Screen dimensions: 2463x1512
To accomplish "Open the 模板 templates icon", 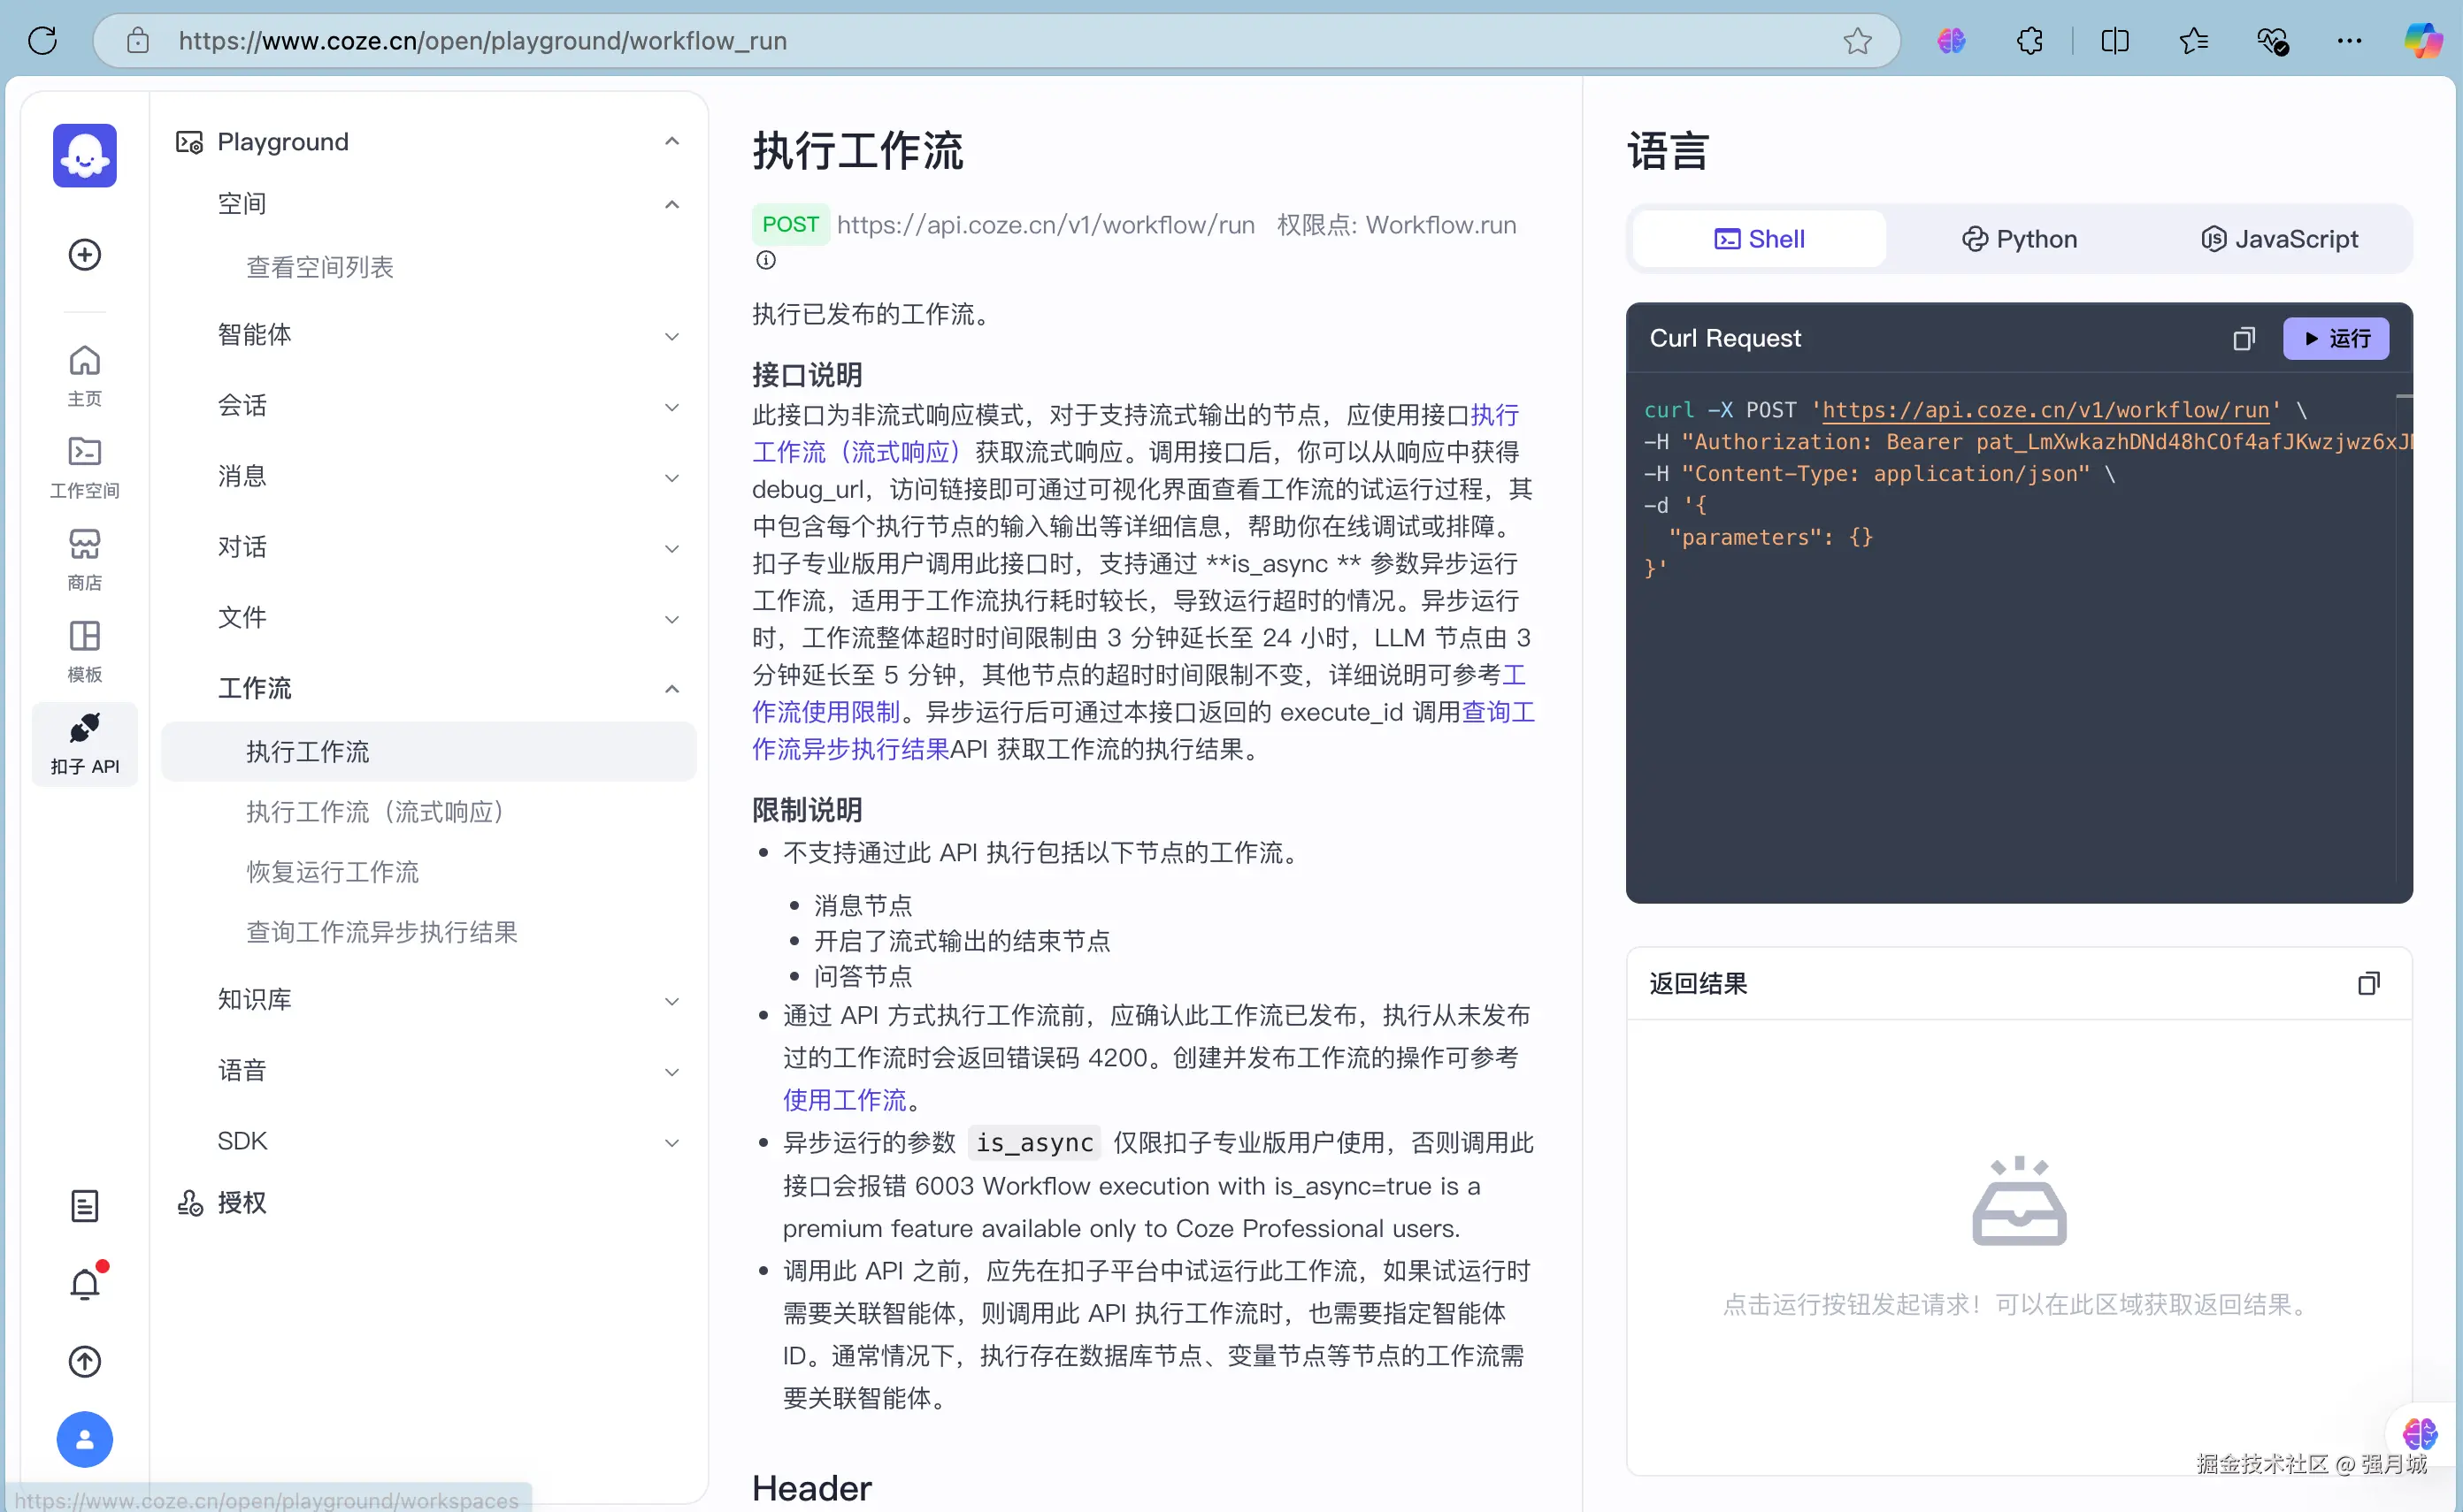I will (x=84, y=650).
